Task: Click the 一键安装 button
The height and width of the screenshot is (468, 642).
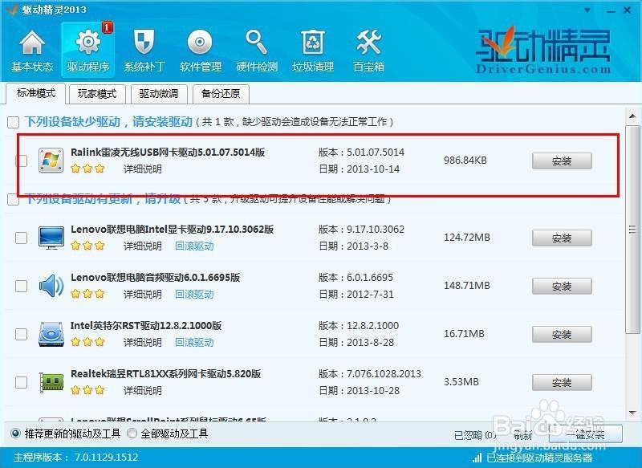Action: (x=586, y=434)
